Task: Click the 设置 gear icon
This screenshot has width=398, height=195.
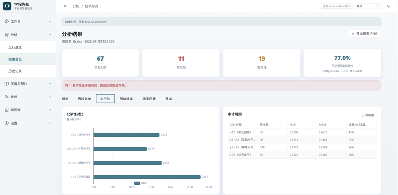Action: coord(7,123)
